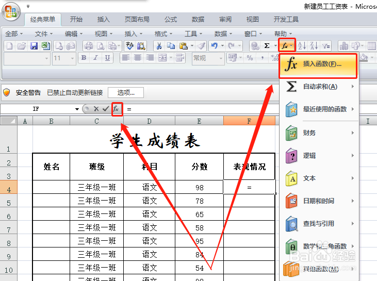This screenshot has height=281, width=377.
Task: Click the Copy icon
Action: pyautogui.click(x=171, y=46)
